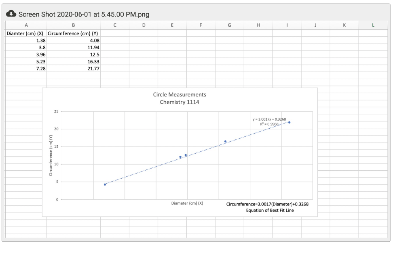Select column header L
414x253 pixels.
(x=373, y=25)
